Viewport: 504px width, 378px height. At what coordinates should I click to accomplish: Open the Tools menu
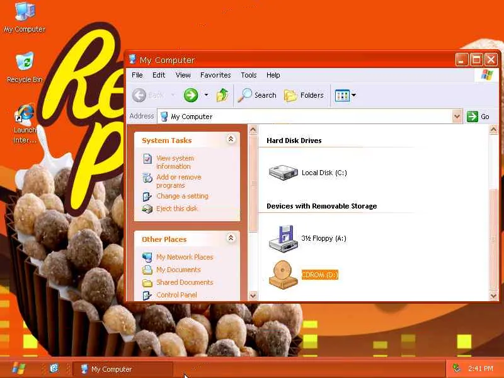249,75
